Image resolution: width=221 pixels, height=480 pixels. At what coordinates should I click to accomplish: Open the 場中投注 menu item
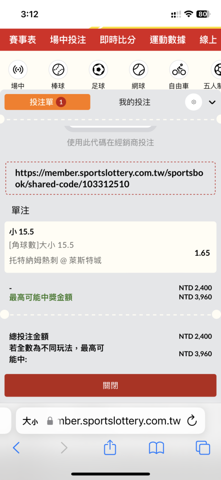(68, 40)
